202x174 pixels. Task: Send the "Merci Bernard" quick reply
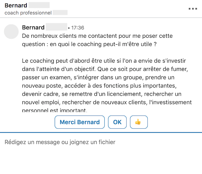(x=80, y=122)
